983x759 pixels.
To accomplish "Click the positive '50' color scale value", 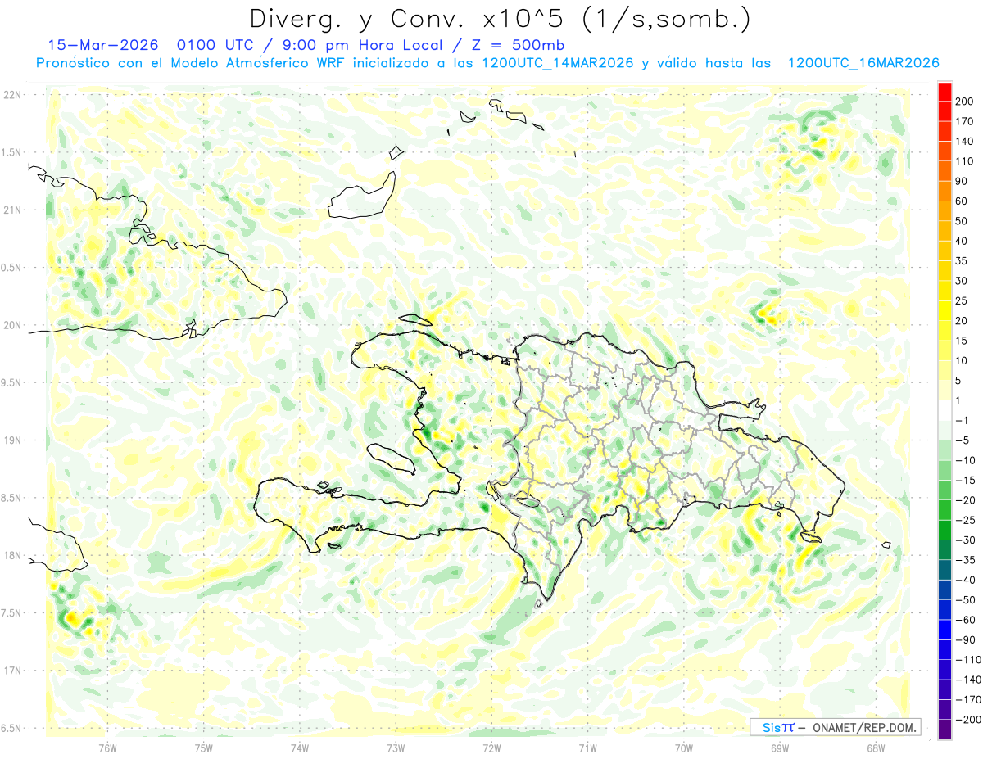I will coord(962,221).
